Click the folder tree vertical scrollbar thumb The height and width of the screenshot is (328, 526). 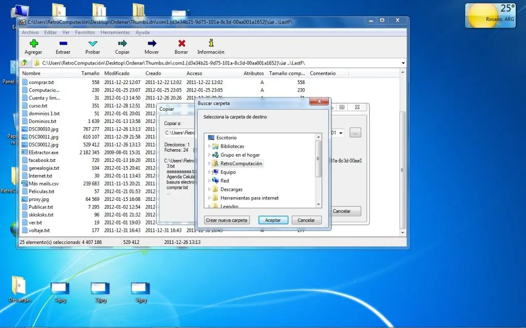(x=318, y=159)
